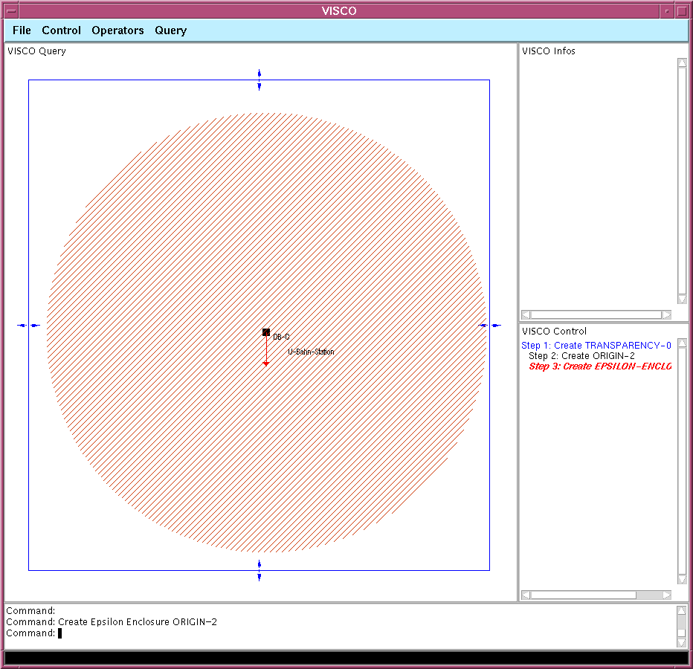Click the VISCO Query panel label
Screen dimensions: 693x669
(36, 51)
